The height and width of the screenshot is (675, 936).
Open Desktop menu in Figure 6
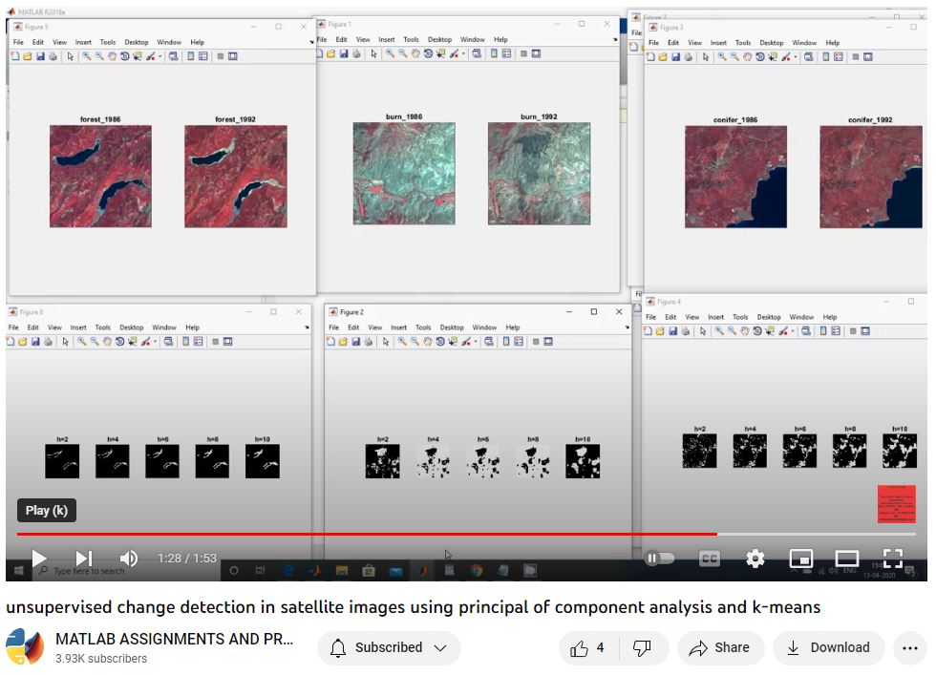[x=132, y=327]
